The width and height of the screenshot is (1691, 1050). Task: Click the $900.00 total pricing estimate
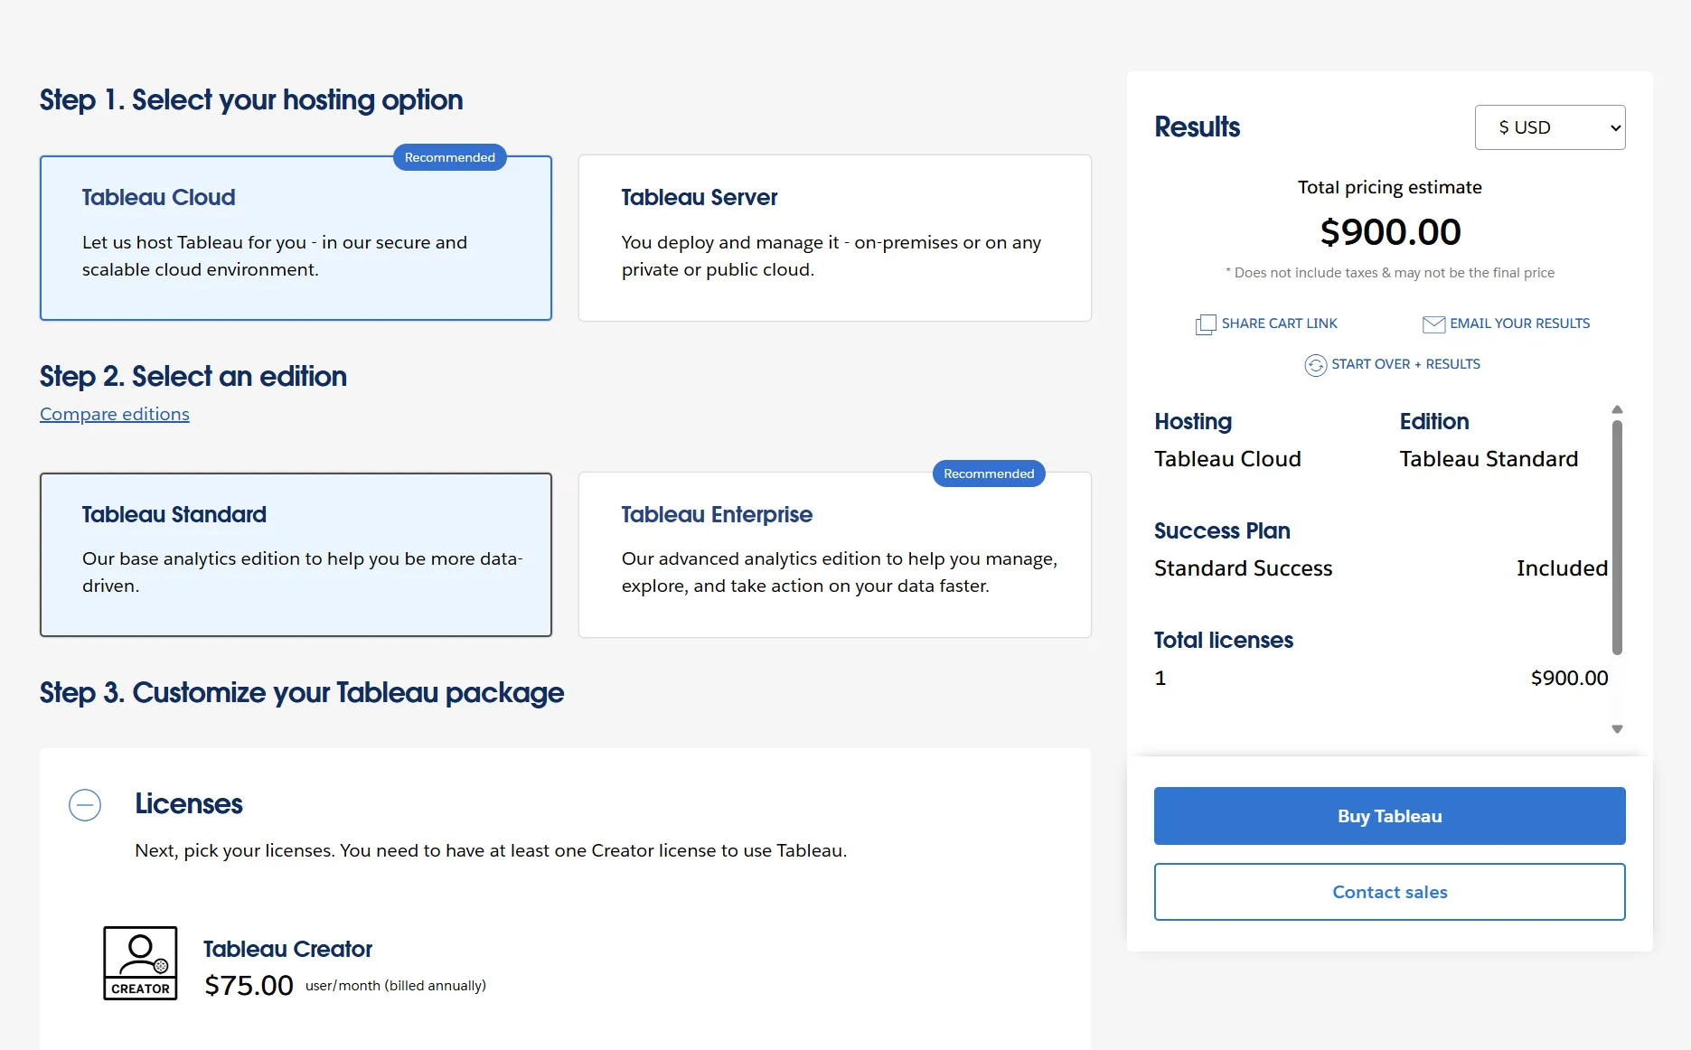click(x=1390, y=232)
